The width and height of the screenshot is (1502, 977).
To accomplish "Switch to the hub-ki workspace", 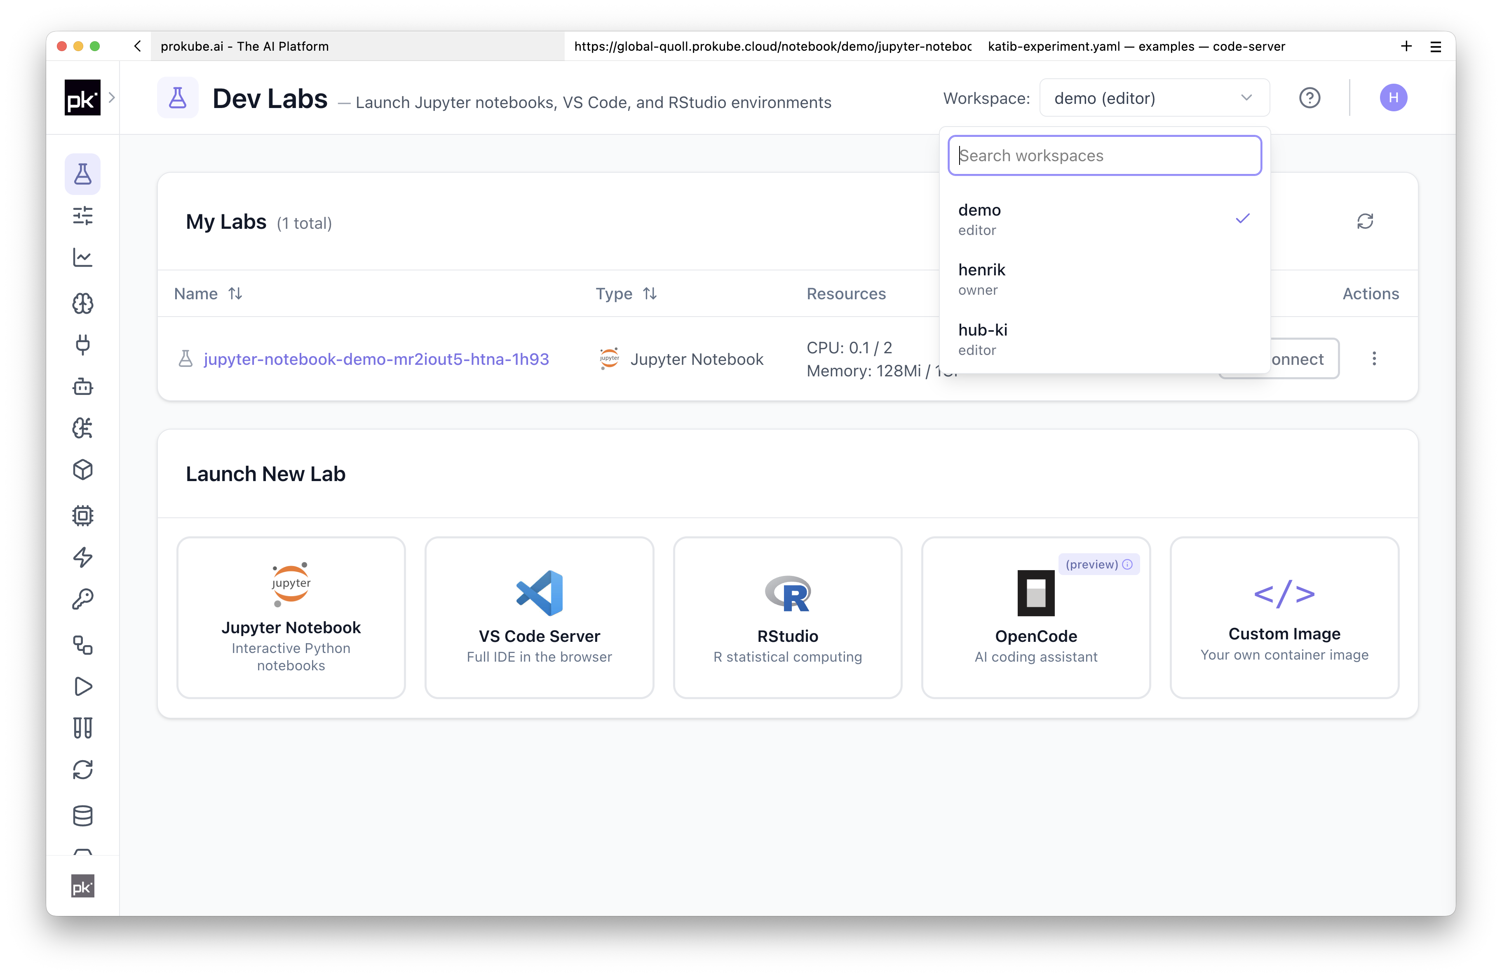I will [x=1104, y=339].
